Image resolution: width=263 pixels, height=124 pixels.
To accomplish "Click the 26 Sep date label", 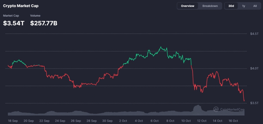I will [76, 121].
